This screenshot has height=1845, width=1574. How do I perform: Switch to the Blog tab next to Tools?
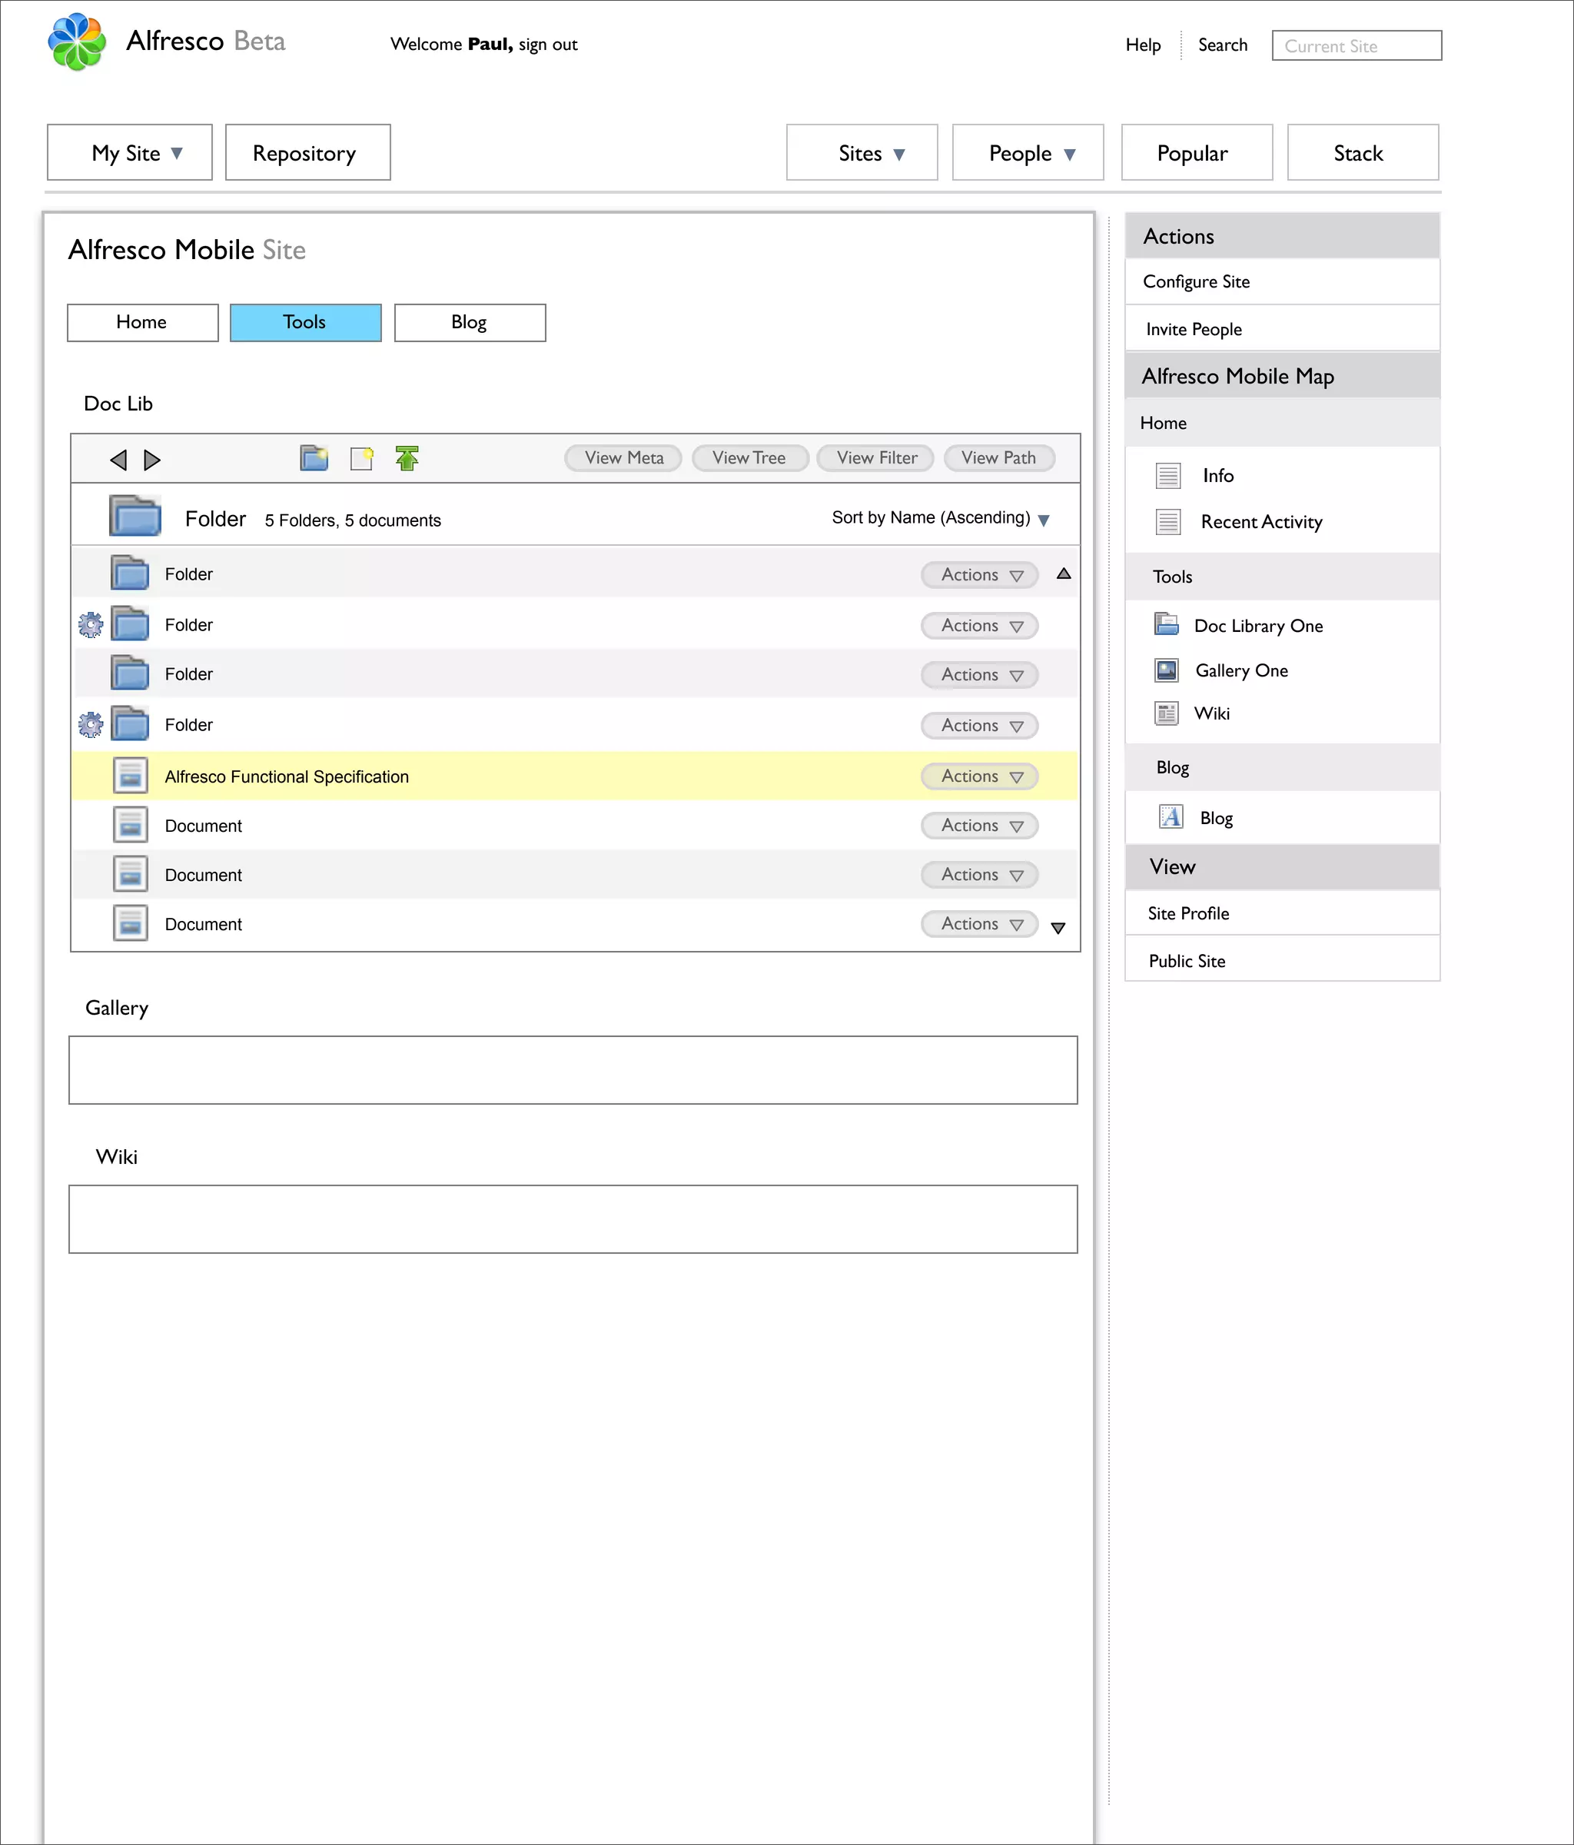470,322
